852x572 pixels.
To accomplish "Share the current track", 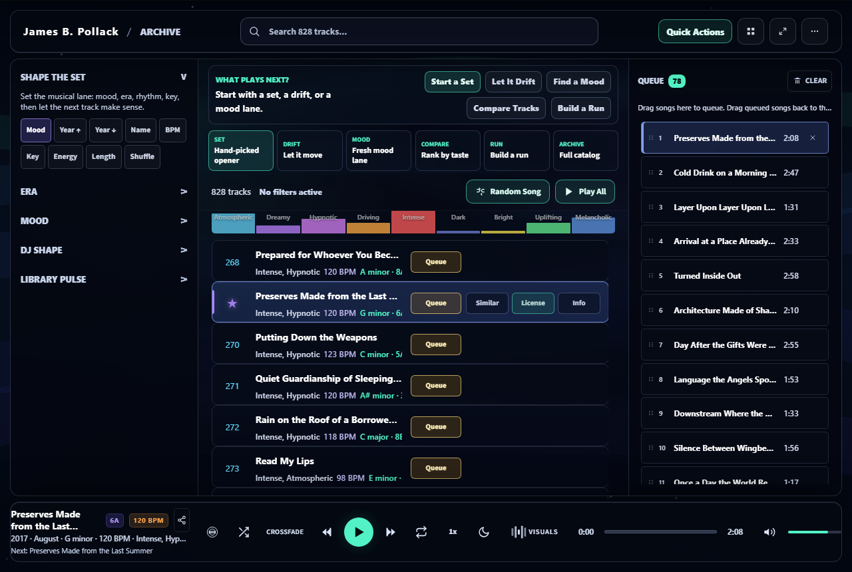I will coord(180,520).
